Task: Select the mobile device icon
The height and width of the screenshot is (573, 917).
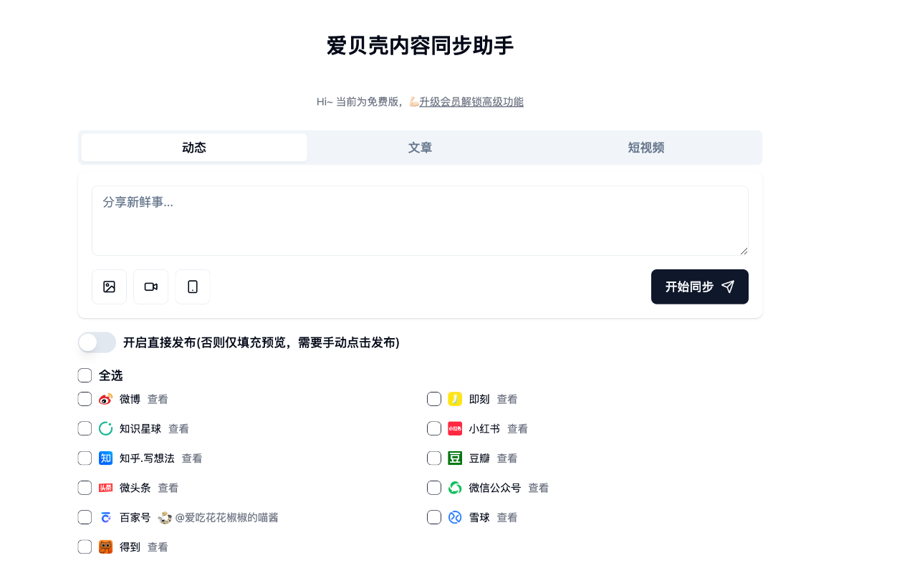Action: pyautogui.click(x=192, y=286)
